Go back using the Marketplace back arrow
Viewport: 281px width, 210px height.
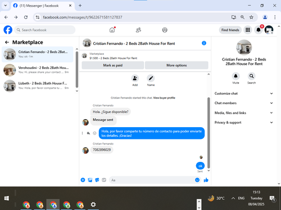tap(7, 43)
